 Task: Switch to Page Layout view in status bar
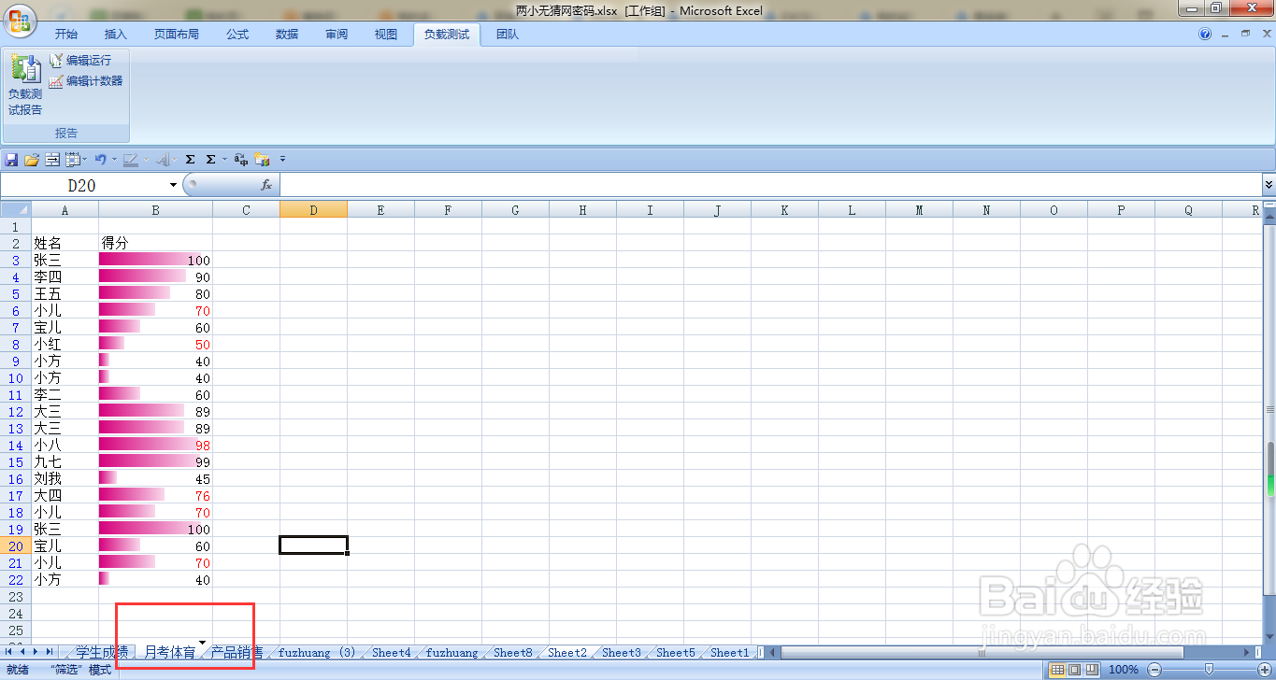pyautogui.click(x=1074, y=670)
